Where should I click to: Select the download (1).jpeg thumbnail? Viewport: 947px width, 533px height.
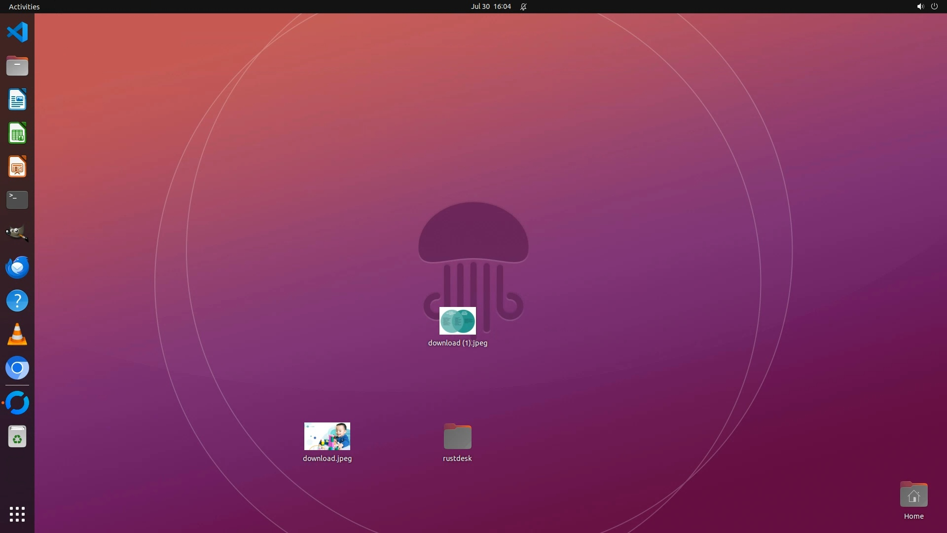(457, 321)
